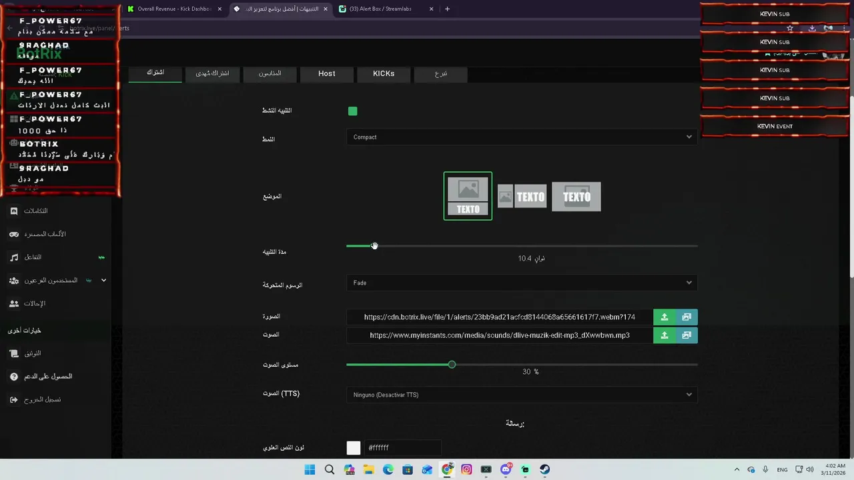
Task: Click the الإحالات referrals sidebar link
Action: click(x=35, y=303)
